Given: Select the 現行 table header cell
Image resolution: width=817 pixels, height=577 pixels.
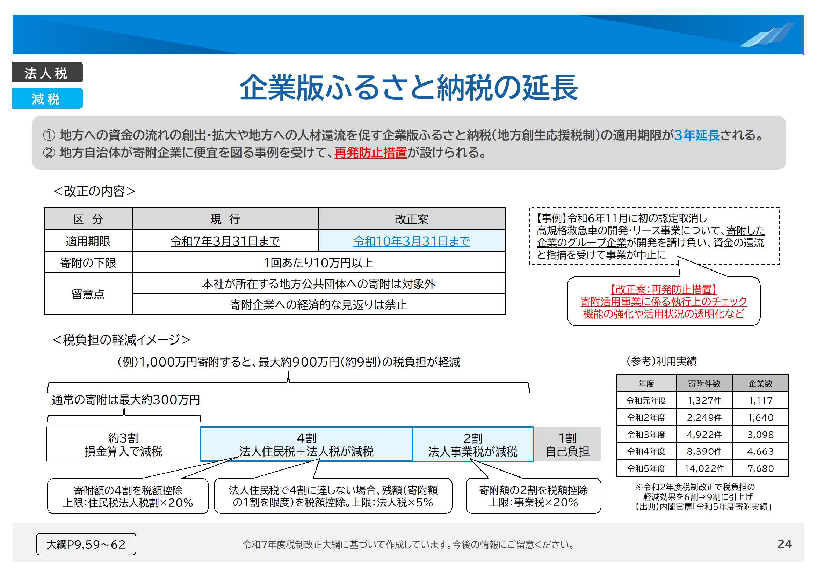Looking at the screenshot, I should pos(225,219).
